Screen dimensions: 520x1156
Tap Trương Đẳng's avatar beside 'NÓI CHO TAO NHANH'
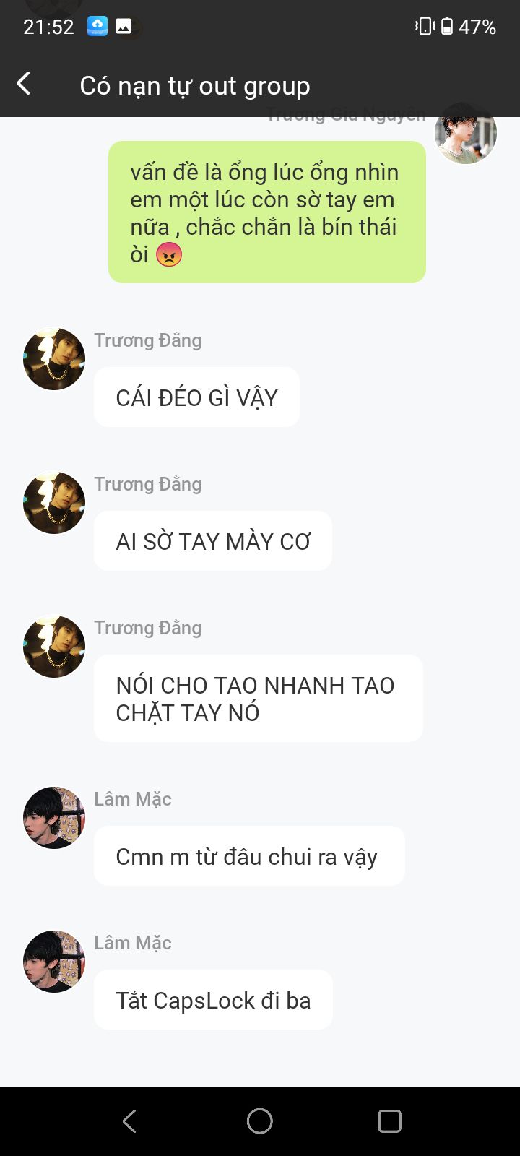[54, 647]
